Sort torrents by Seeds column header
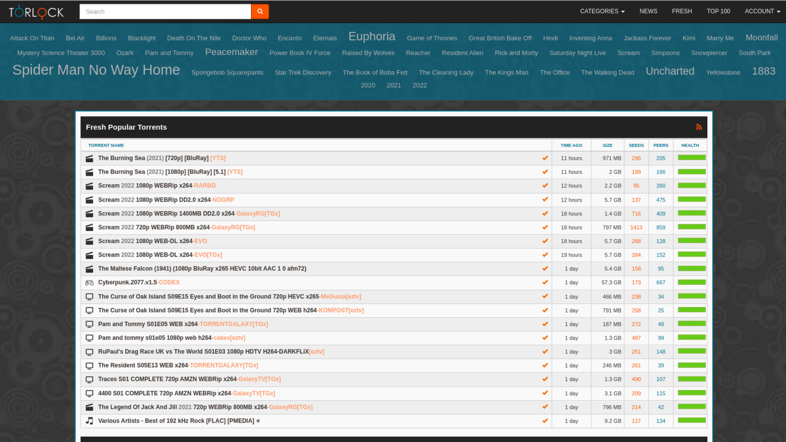The width and height of the screenshot is (786, 442). (636, 145)
